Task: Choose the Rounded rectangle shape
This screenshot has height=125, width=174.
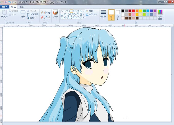Action: pos(74,11)
